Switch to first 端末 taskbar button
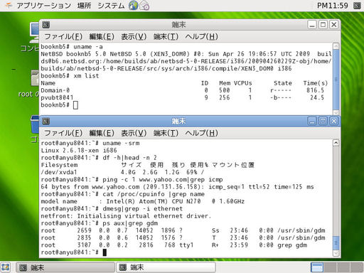364x273 pixels. pyautogui.click(x=65, y=267)
